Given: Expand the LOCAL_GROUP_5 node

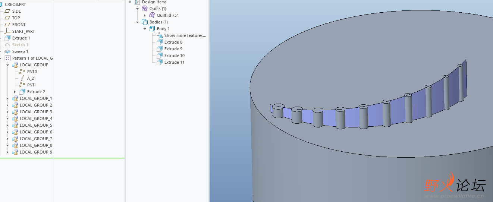Looking at the screenshot, I should click(7, 125).
